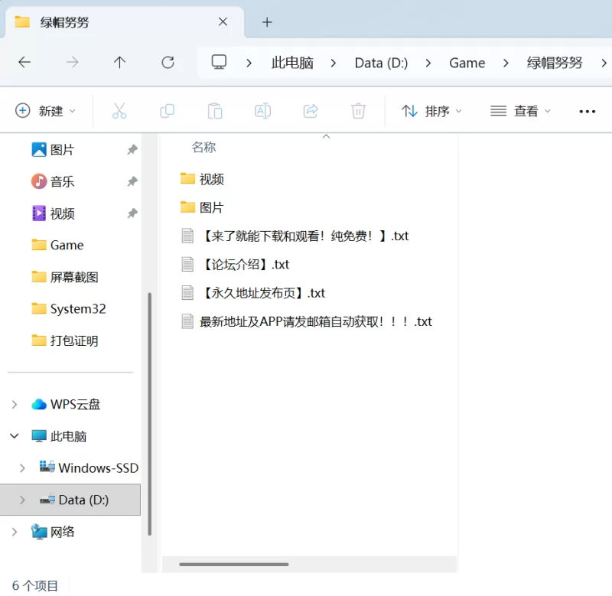The width and height of the screenshot is (612, 596).
Task: Unpin 音乐 using its pin icon
Action: (x=132, y=181)
